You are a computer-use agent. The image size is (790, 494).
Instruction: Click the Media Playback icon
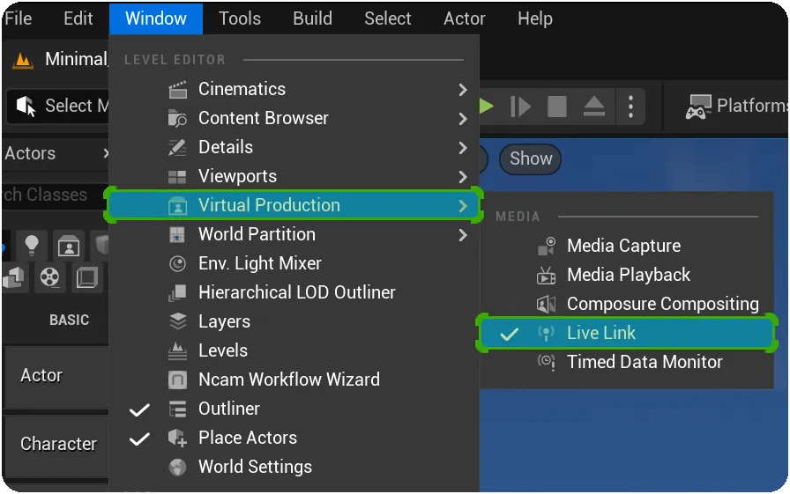coord(547,275)
